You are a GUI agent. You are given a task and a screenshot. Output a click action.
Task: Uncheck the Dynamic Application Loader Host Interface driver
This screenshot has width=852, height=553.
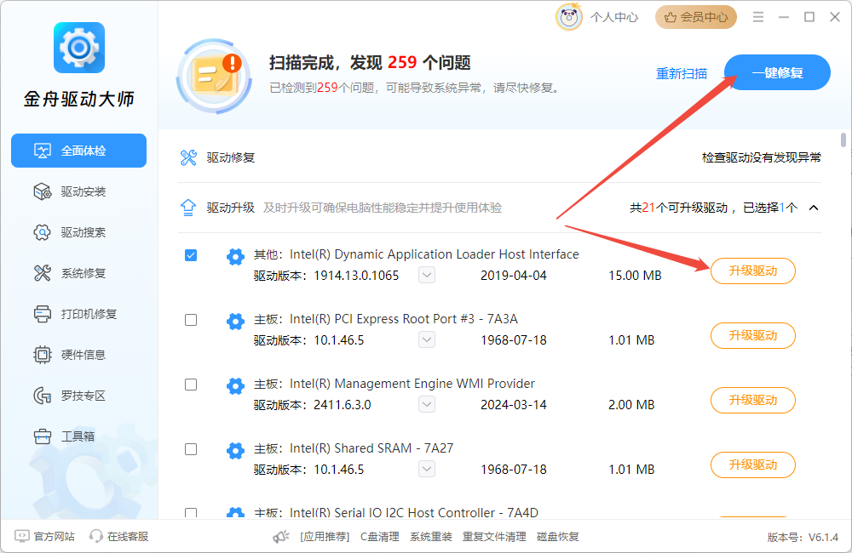191,255
